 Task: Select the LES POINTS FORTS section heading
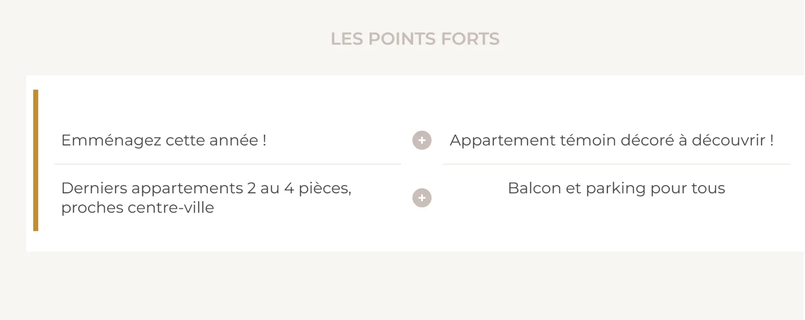tap(415, 38)
